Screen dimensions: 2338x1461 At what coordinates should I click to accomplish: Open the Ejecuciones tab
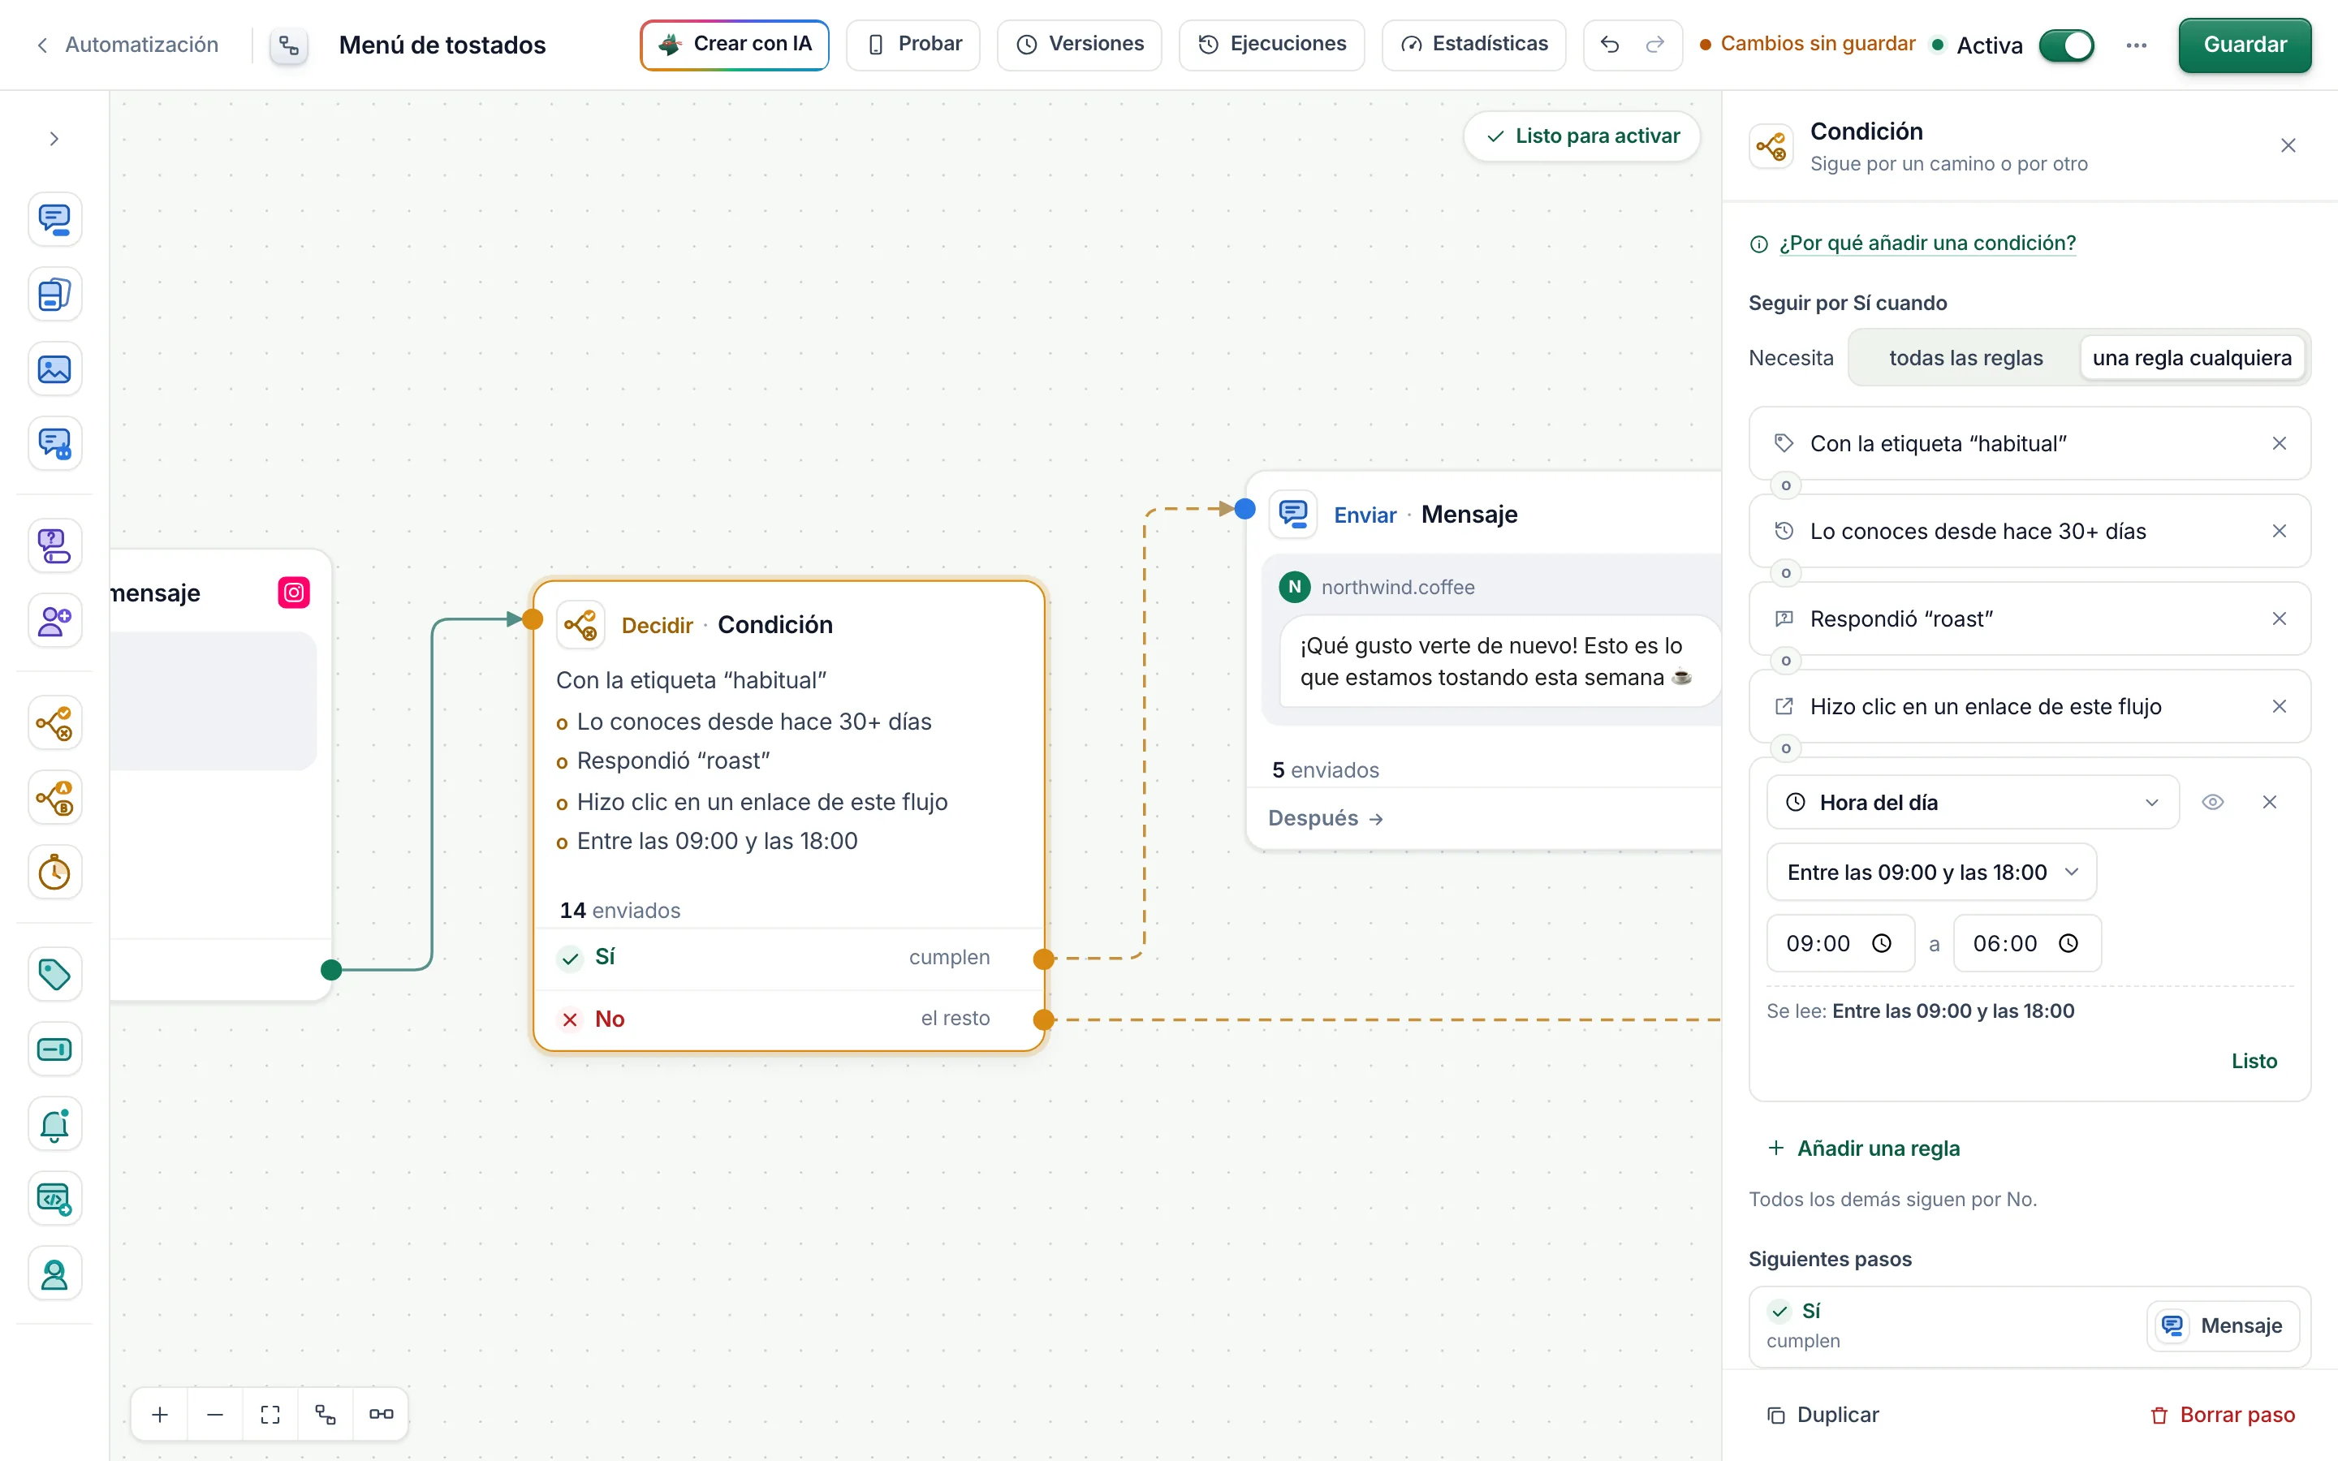click(x=1271, y=45)
